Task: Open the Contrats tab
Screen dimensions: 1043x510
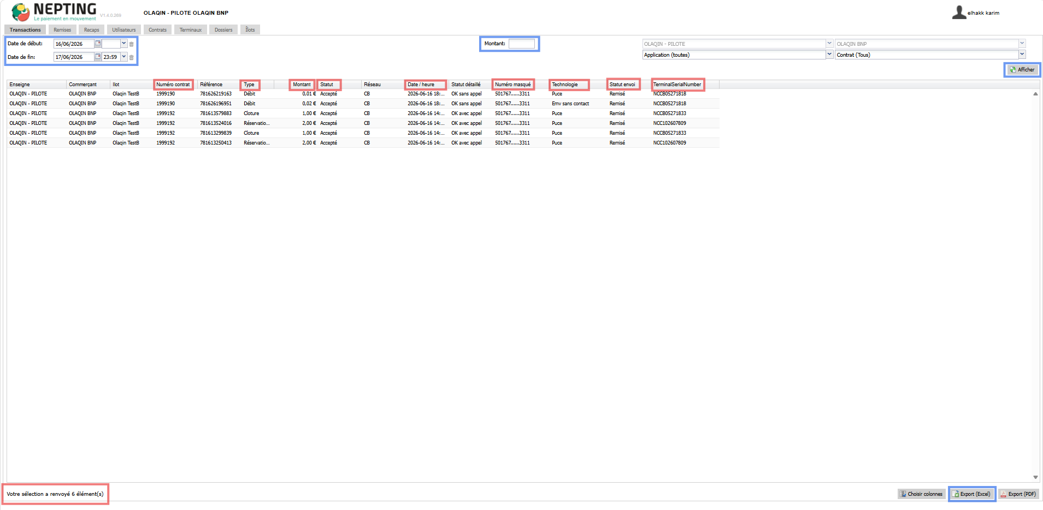Action: click(158, 30)
